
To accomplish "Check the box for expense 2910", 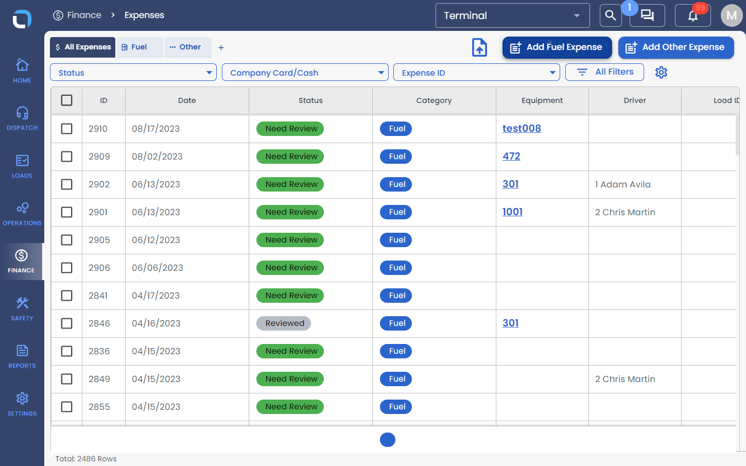I will 67,129.
